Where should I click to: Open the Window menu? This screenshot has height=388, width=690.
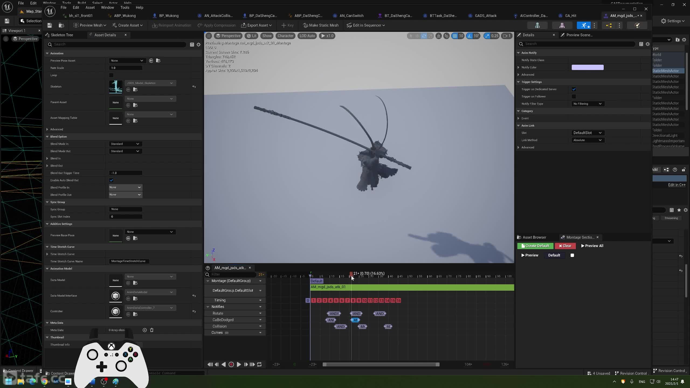tap(107, 8)
